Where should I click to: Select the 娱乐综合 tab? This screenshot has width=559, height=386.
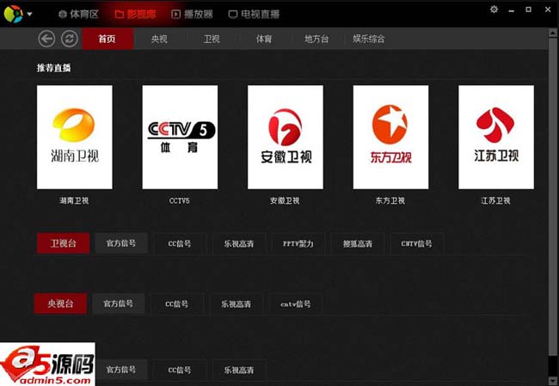369,39
